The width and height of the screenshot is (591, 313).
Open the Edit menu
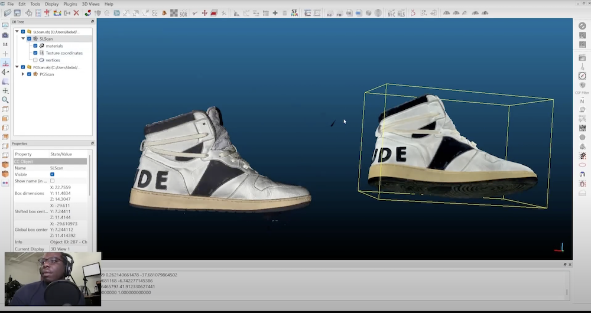[x=22, y=4]
